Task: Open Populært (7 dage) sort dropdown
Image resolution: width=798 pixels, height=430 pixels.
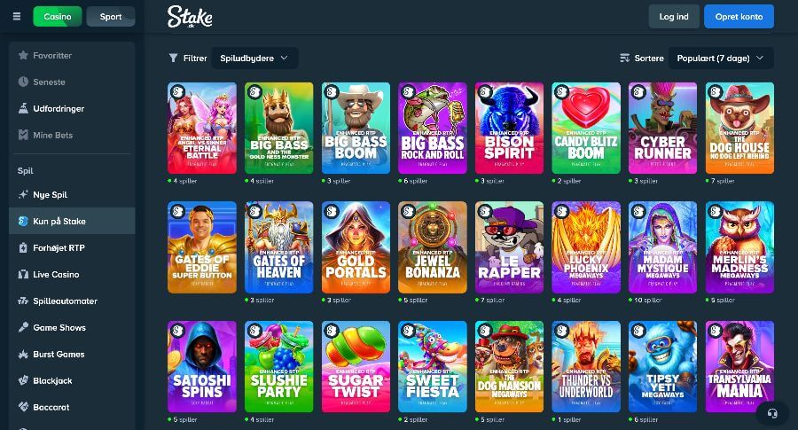Action: (x=721, y=58)
